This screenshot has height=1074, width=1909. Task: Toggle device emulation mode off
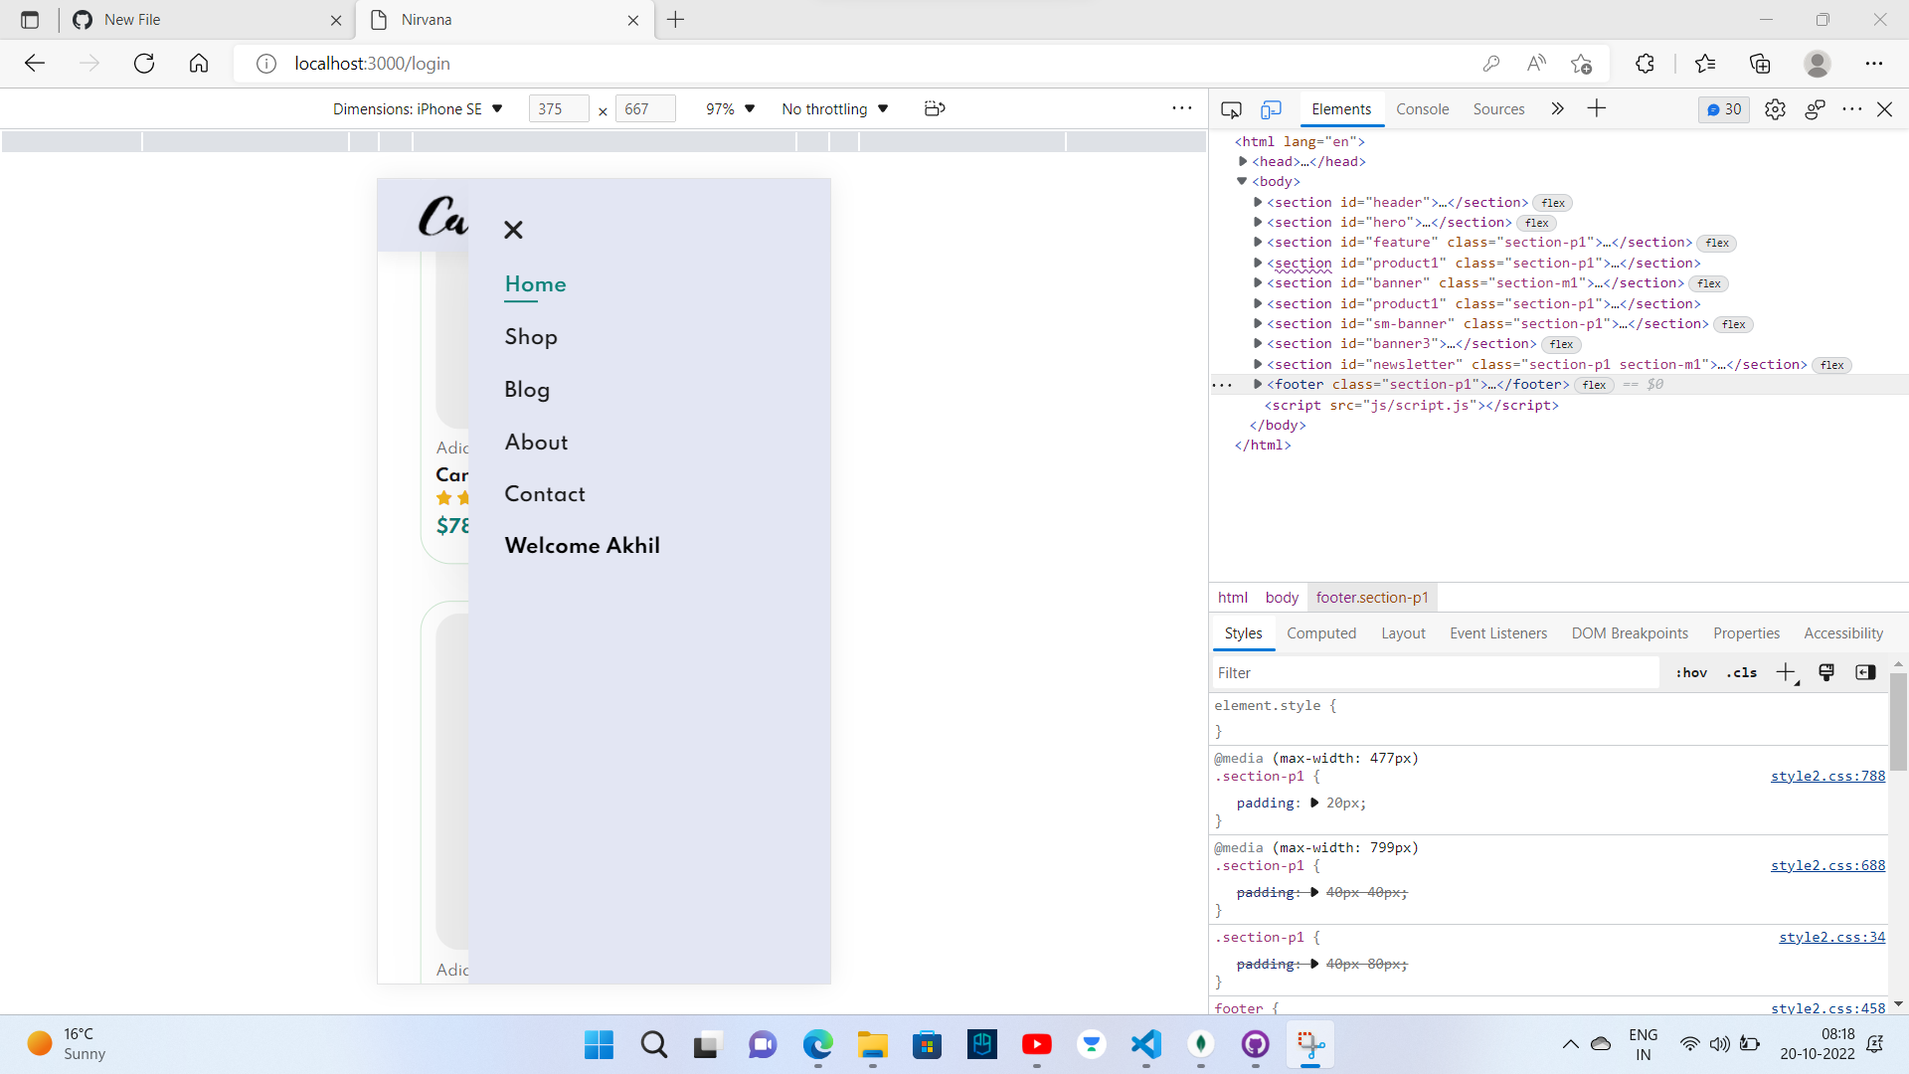click(x=1273, y=109)
